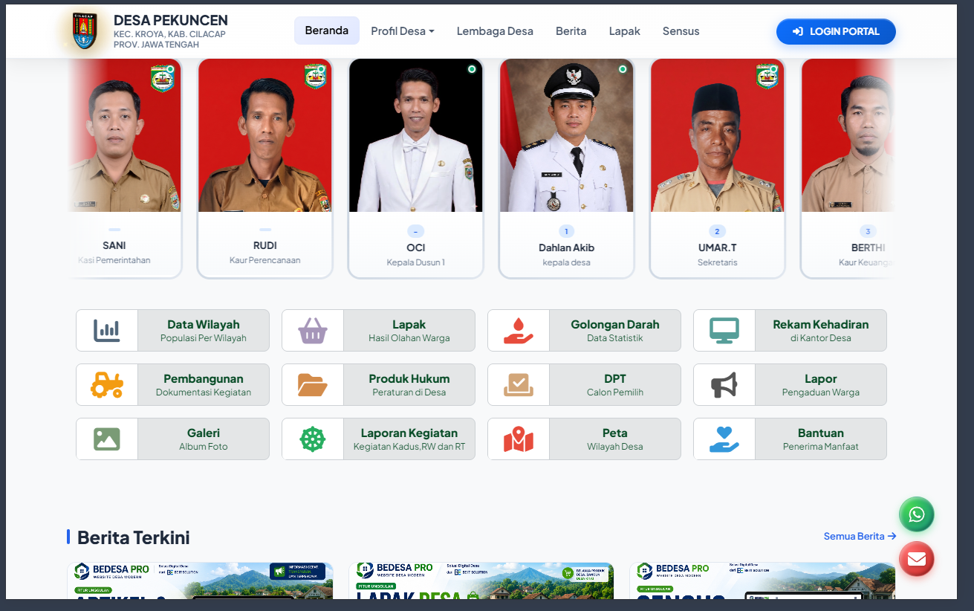Image resolution: width=974 pixels, height=611 pixels.
Task: Click the BERTHI name label
Action: click(x=868, y=248)
